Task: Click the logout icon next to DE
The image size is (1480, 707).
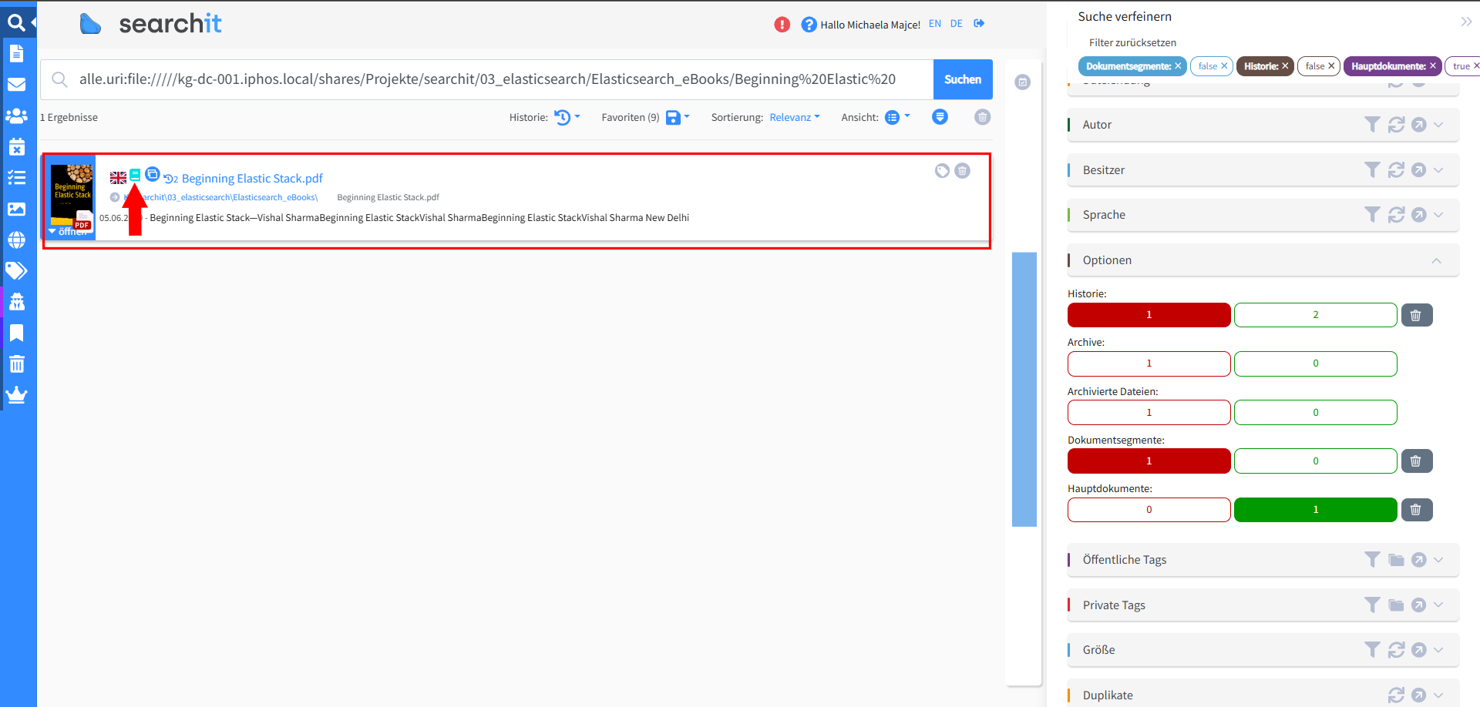Action: pos(979,24)
